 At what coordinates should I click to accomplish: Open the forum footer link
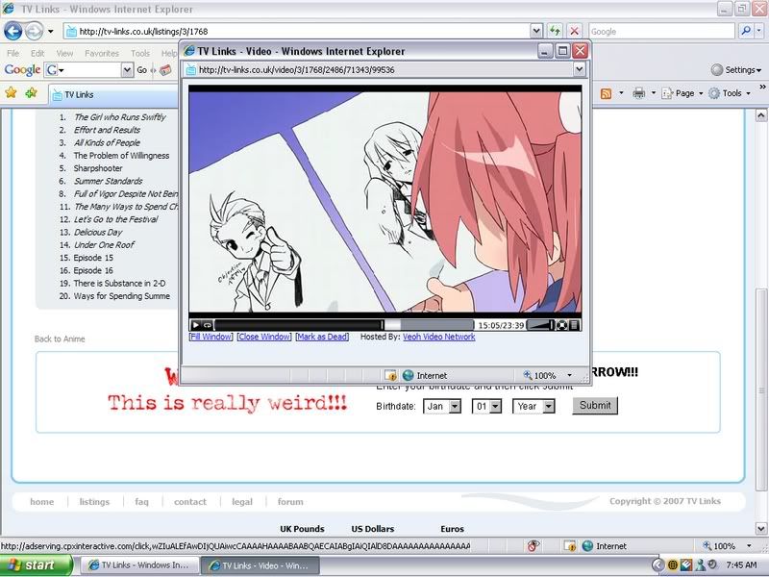[290, 501]
